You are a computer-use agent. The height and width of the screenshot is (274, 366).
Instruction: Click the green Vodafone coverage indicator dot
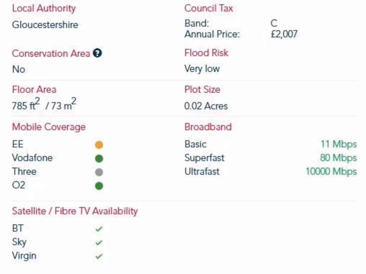pos(99,158)
